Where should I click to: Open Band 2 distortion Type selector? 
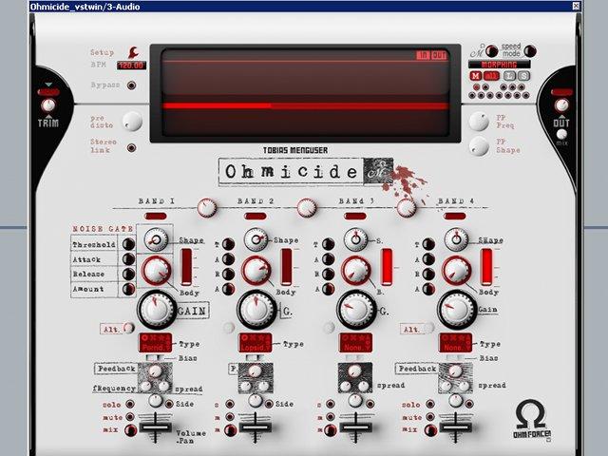click(256, 343)
